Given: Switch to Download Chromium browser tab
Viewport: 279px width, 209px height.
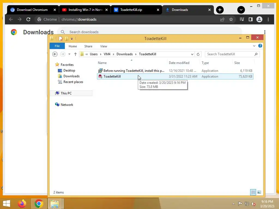Looking at the screenshot, I should point(32,10).
